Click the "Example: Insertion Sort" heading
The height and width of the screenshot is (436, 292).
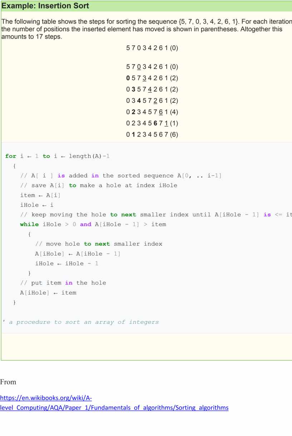45,6
